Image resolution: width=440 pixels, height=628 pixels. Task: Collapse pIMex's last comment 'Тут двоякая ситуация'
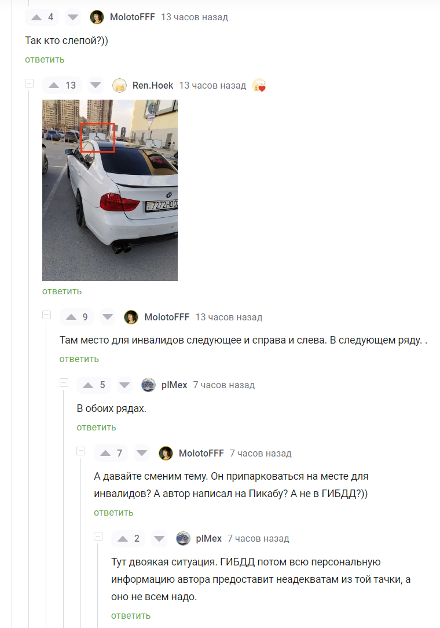click(x=98, y=536)
